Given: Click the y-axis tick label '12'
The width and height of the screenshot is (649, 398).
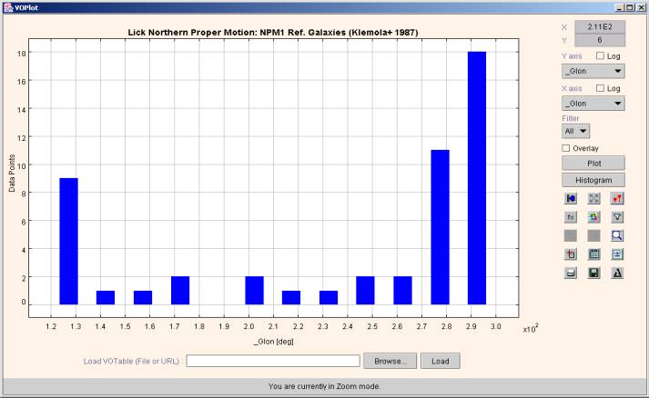Looking at the screenshot, I should [22, 137].
